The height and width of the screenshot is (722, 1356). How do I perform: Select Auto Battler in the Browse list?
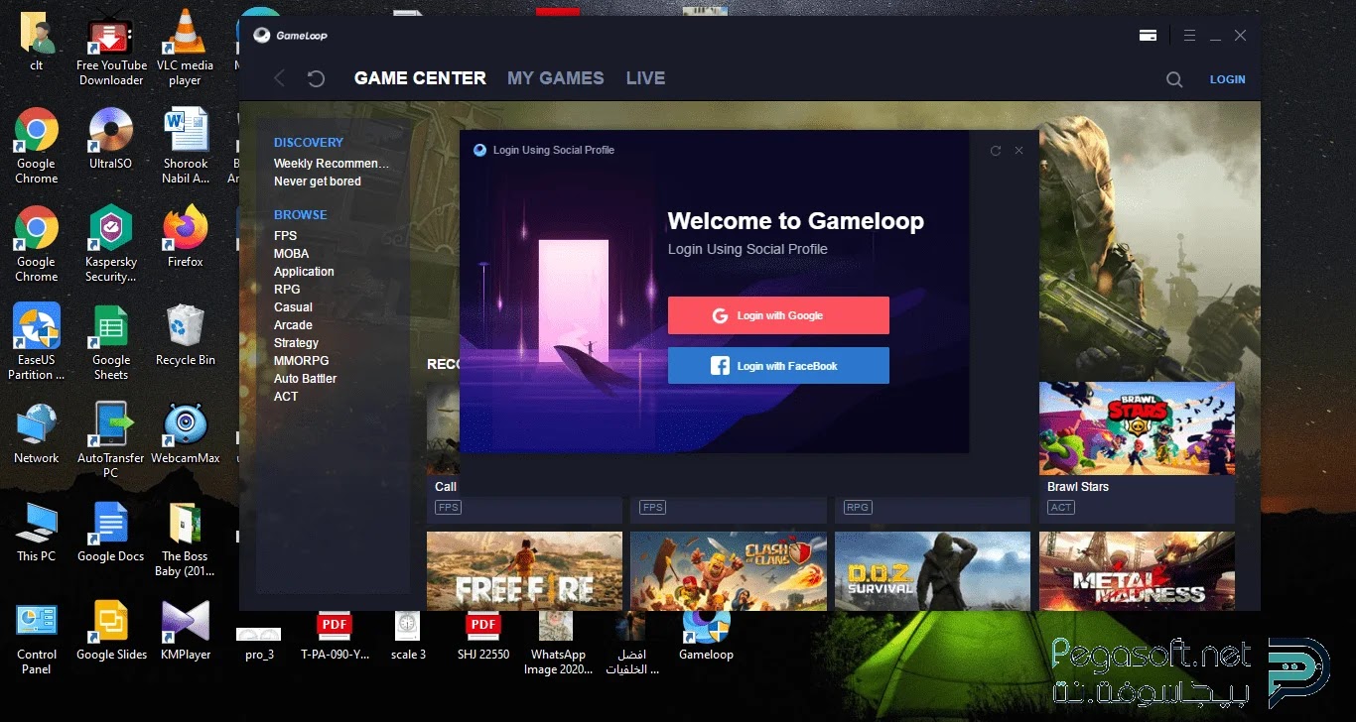[x=305, y=379]
